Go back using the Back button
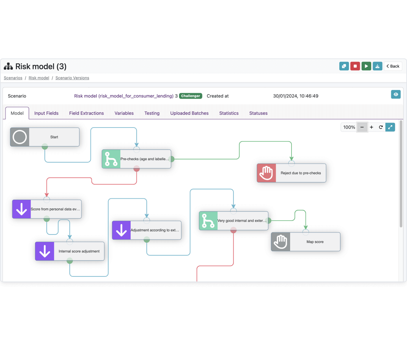The width and height of the screenshot is (407, 341). point(393,66)
